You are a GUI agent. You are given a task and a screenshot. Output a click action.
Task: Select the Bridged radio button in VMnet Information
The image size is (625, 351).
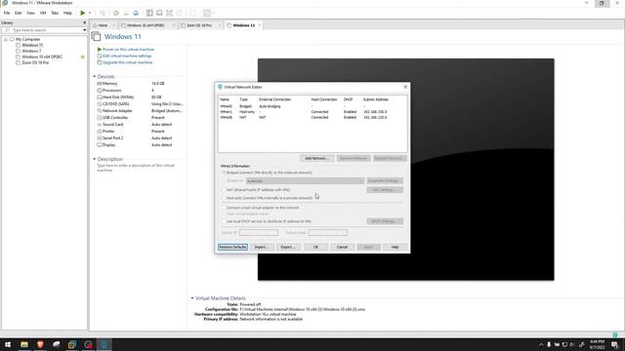pyautogui.click(x=224, y=173)
